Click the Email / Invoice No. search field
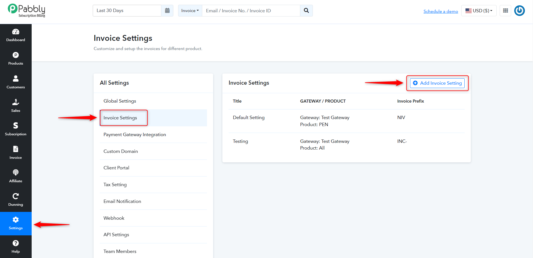Screen dimensions: 533x258 (251, 11)
